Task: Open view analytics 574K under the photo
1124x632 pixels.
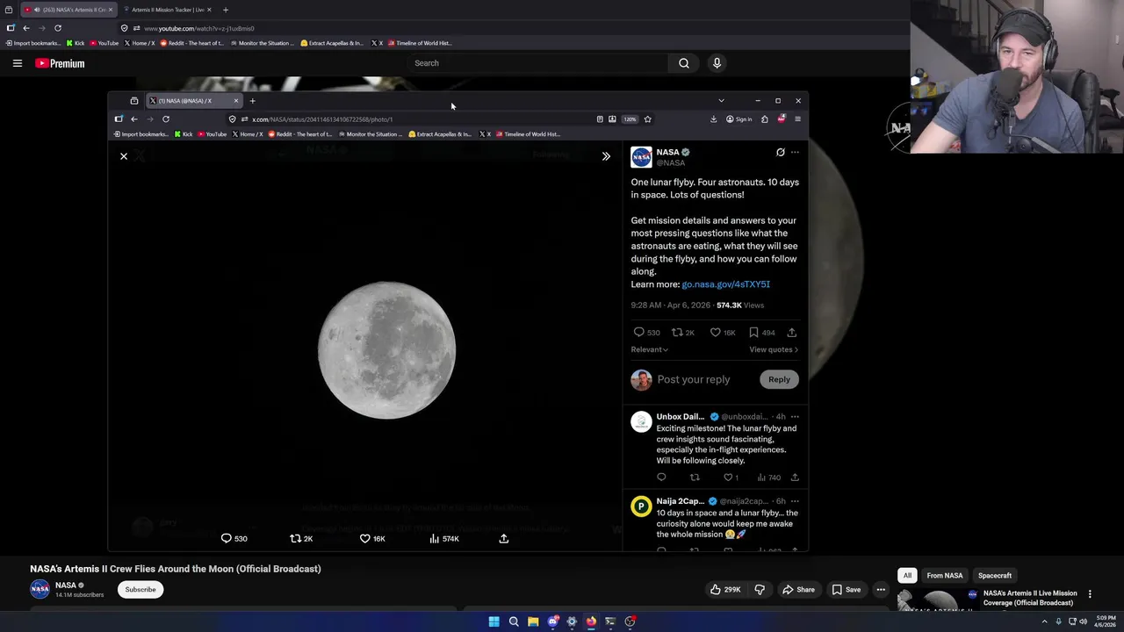Action: click(444, 538)
